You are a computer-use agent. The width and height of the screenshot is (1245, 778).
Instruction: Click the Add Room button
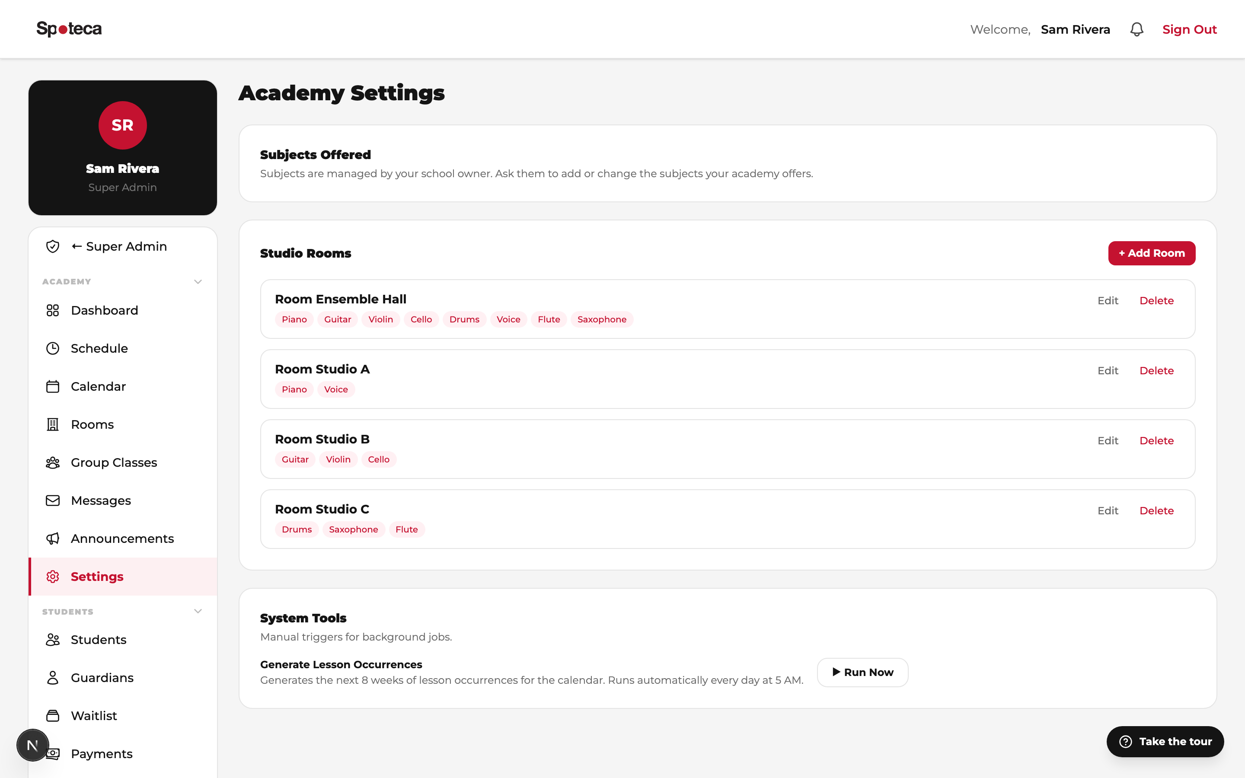(1151, 253)
